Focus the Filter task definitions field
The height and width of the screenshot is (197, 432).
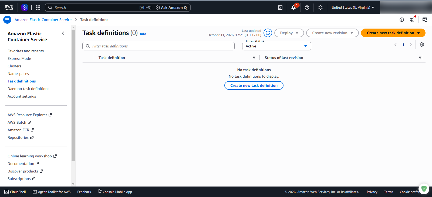(158, 46)
